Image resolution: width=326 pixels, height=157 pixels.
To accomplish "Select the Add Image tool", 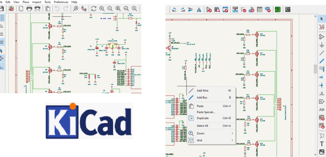I will (322, 152).
